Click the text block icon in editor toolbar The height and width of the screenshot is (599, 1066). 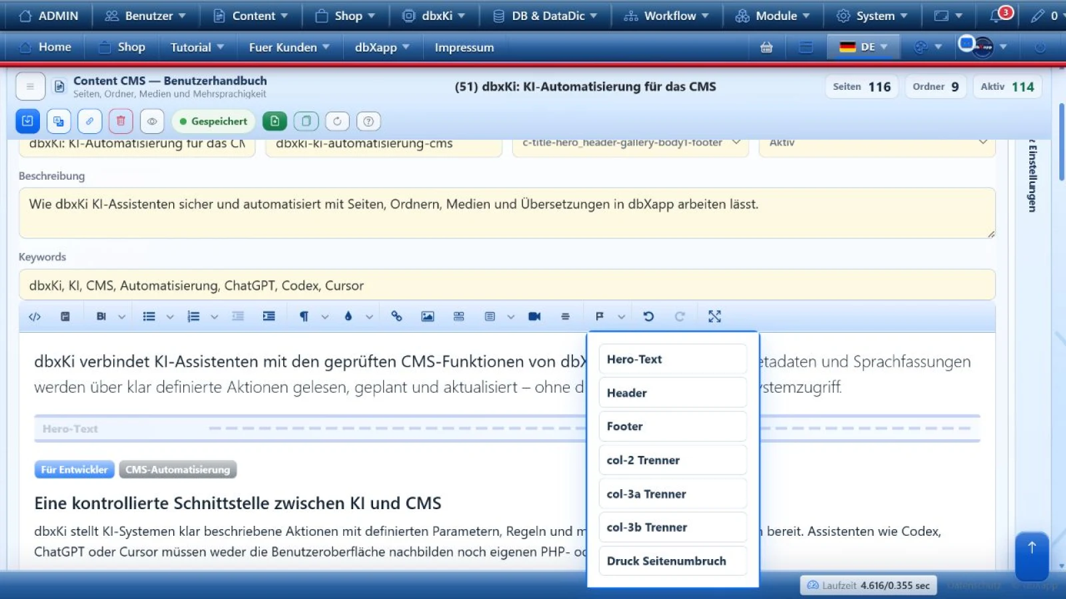click(490, 317)
